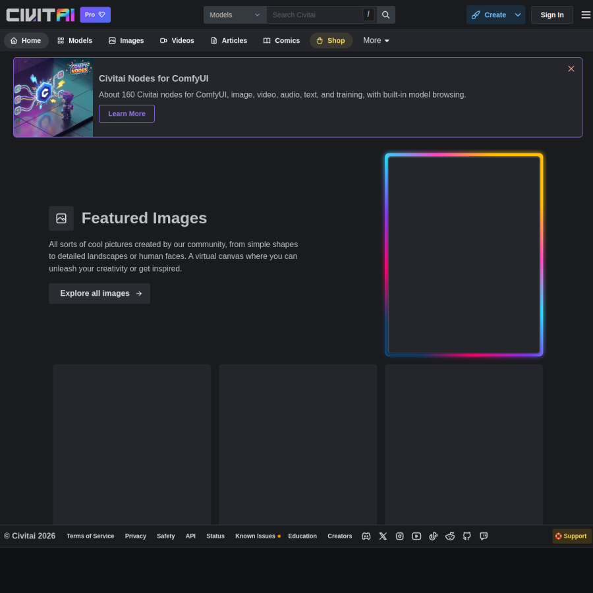Open the Shop tab
This screenshot has width=593, height=593.
(331, 40)
